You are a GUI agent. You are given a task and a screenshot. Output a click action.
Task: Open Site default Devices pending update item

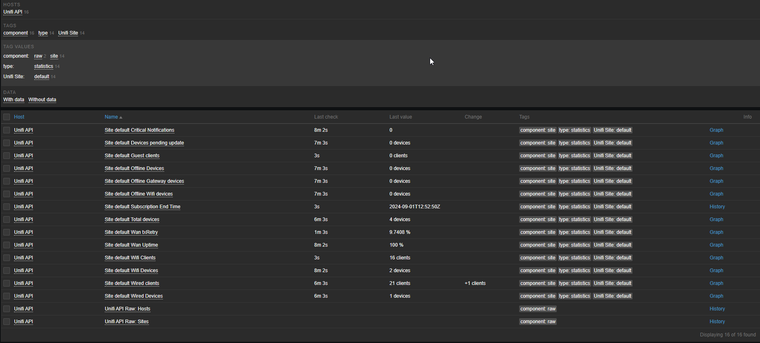pyautogui.click(x=144, y=143)
